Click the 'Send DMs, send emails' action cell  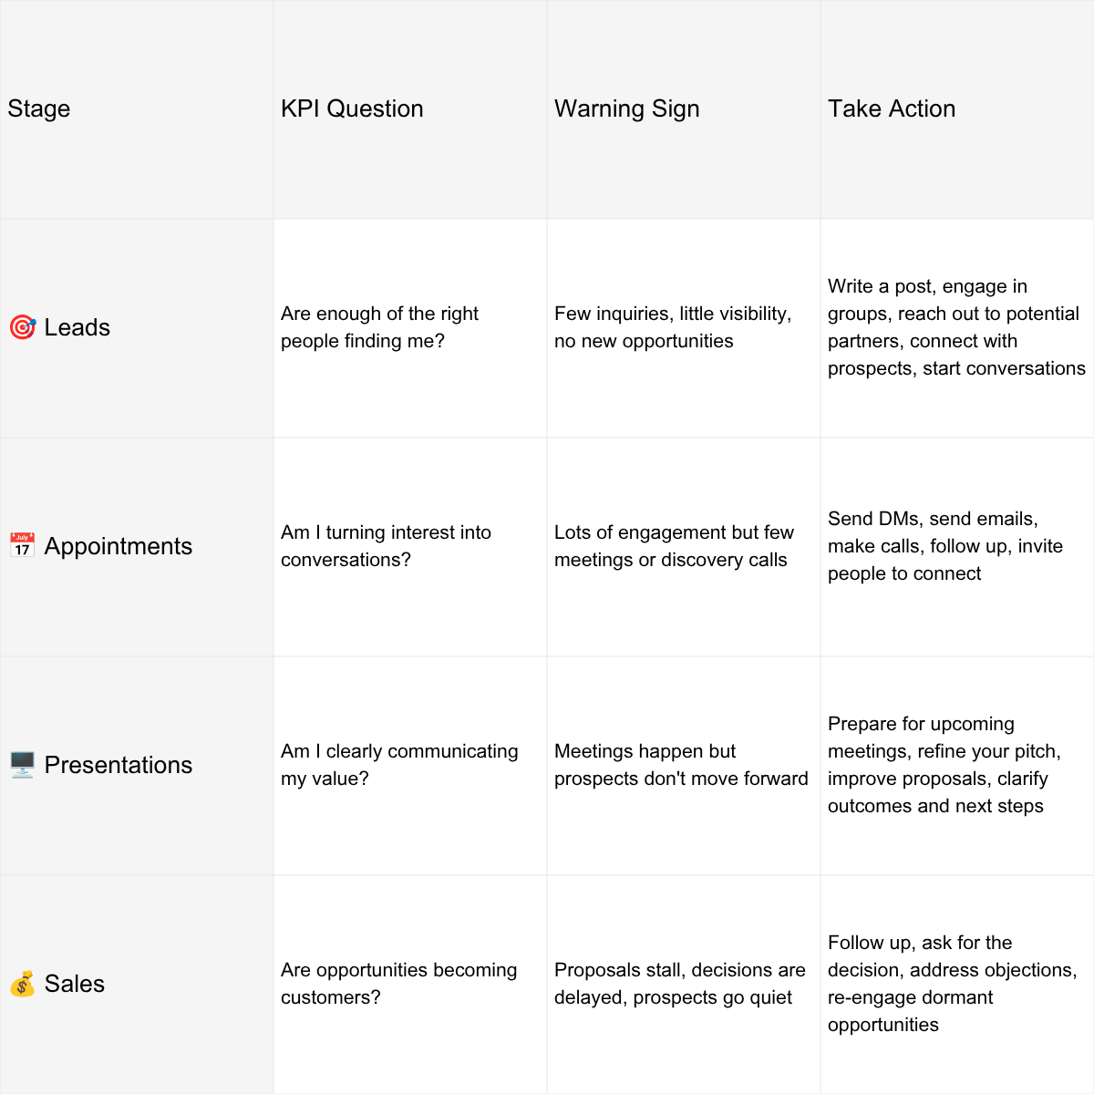coord(957,547)
